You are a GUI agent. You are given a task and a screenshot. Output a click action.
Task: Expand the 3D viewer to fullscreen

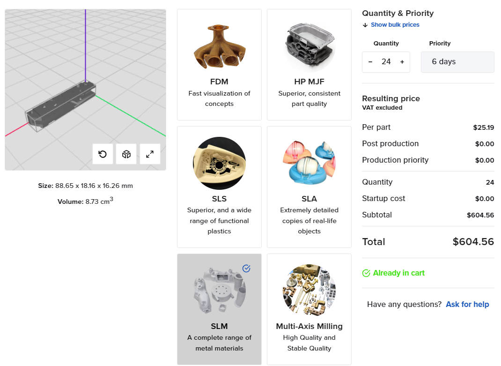point(150,154)
